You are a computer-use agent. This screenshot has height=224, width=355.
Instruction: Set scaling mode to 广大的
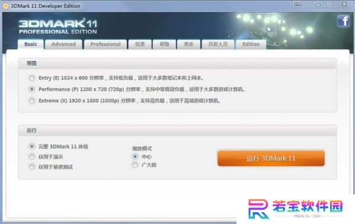click(x=135, y=165)
